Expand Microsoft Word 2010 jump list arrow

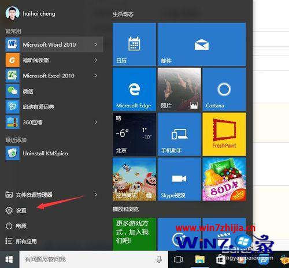(95, 44)
